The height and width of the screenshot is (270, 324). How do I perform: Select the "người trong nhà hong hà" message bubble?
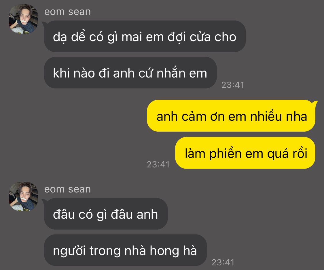125,250
